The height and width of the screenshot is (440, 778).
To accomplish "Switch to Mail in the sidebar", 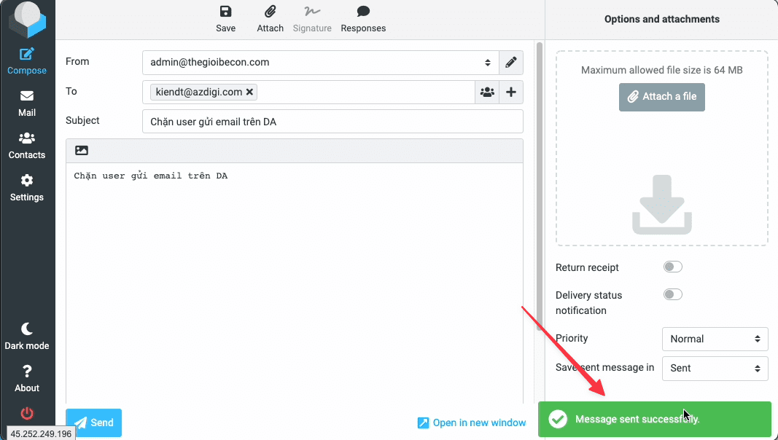I will click(27, 102).
